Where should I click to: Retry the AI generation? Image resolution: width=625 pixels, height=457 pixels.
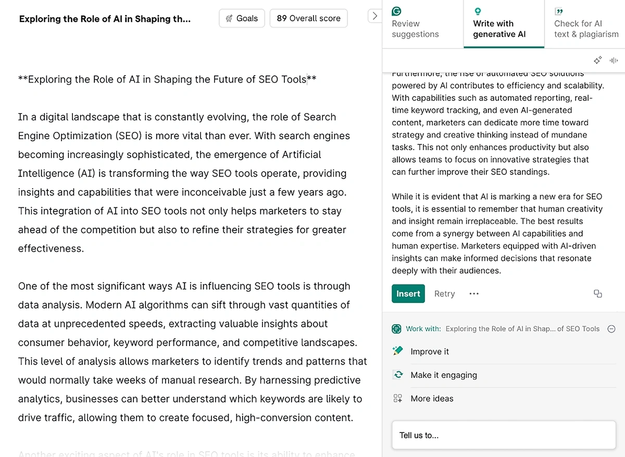pyautogui.click(x=445, y=294)
